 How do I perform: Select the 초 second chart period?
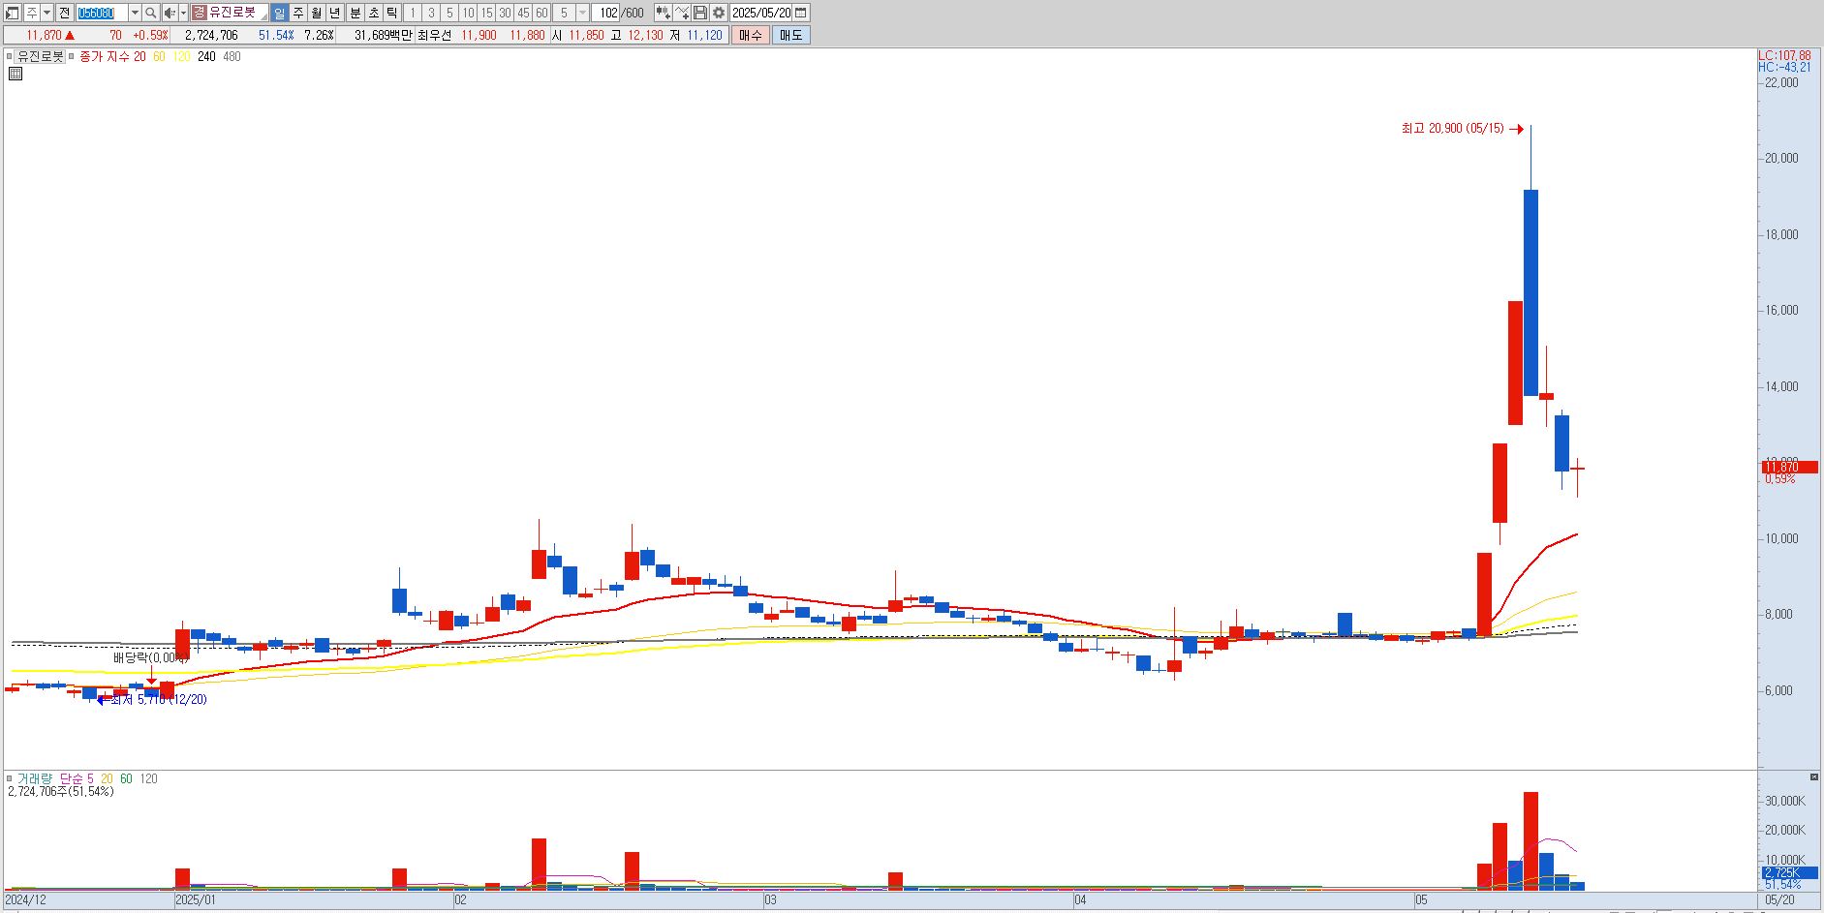tap(374, 13)
